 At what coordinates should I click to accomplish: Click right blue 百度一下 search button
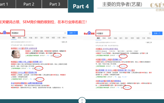click(157, 33)
